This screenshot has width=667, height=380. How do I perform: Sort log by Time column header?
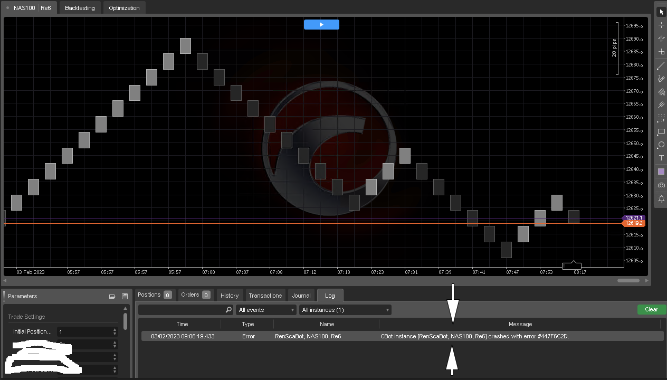[x=182, y=324]
